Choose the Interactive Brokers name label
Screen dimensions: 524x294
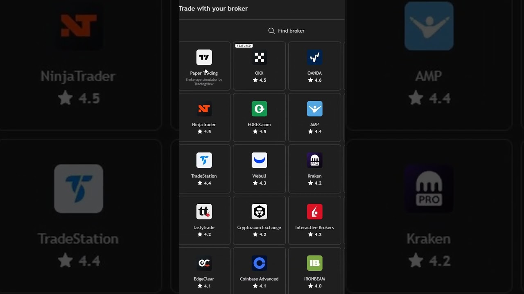pyautogui.click(x=314, y=227)
